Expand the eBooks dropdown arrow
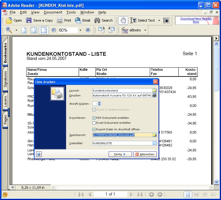This screenshot has width=221, height=200. [145, 30]
